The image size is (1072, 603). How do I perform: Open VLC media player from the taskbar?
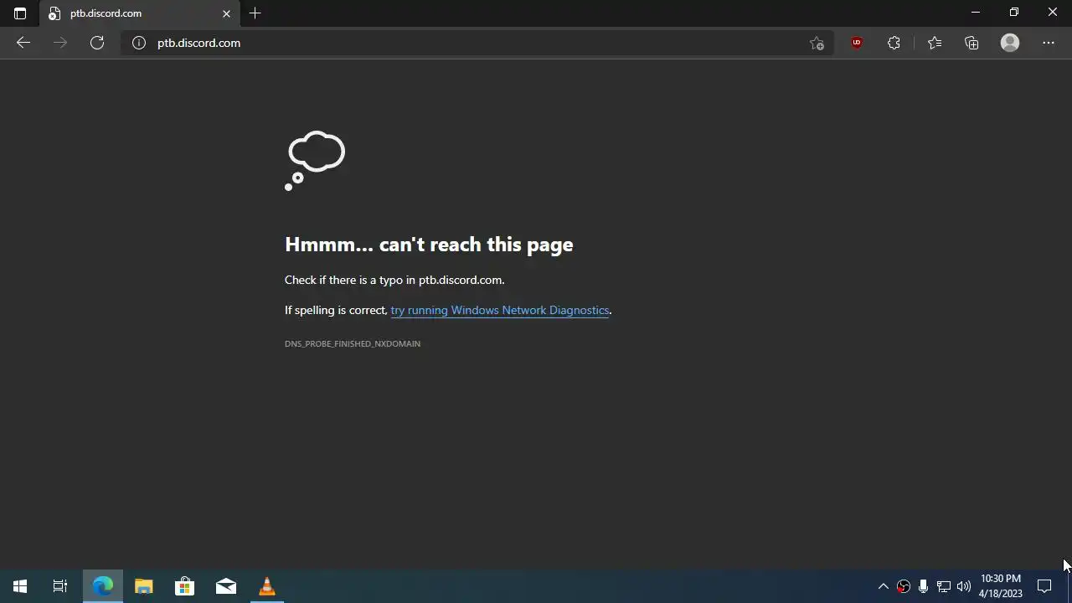(267, 586)
